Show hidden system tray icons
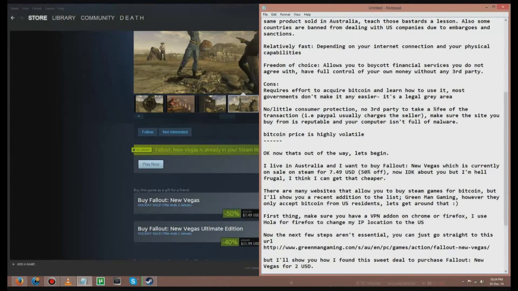This screenshot has height=291, width=518. coord(463,281)
